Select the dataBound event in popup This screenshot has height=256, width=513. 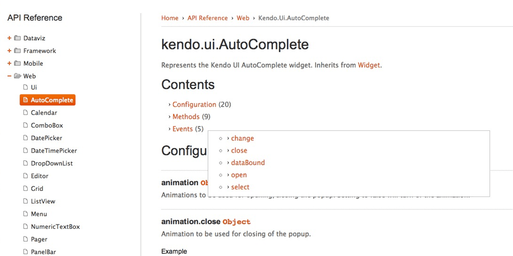247,163
